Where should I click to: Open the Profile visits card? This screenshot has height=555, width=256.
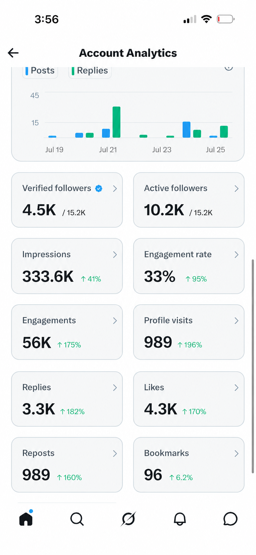189,332
